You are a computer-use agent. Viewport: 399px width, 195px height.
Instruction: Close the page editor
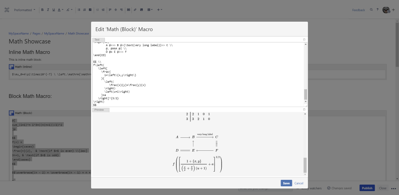(x=383, y=188)
